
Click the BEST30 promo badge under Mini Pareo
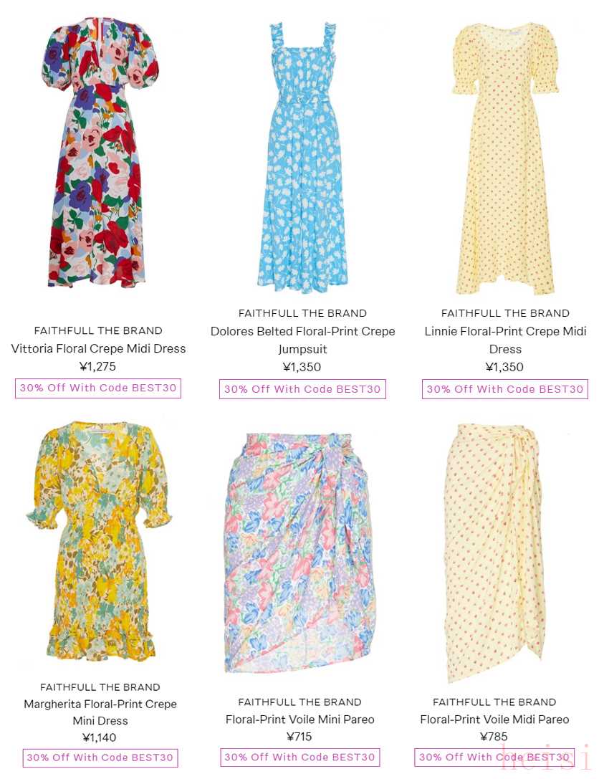tap(300, 757)
